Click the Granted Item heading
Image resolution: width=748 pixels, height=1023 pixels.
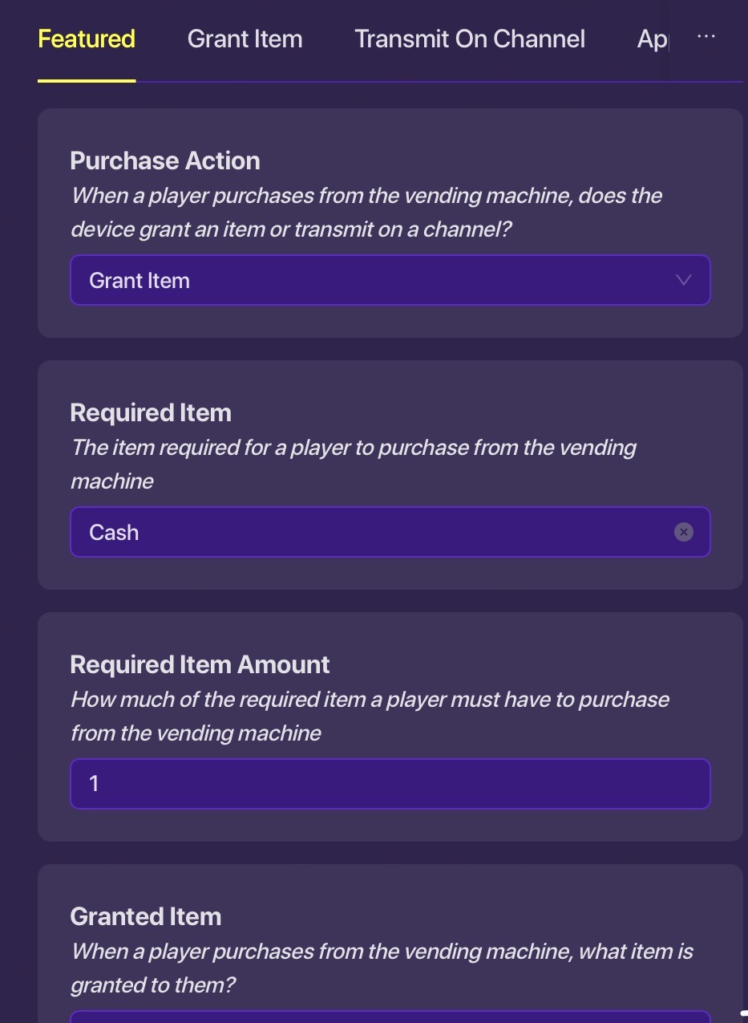pyautogui.click(x=146, y=916)
